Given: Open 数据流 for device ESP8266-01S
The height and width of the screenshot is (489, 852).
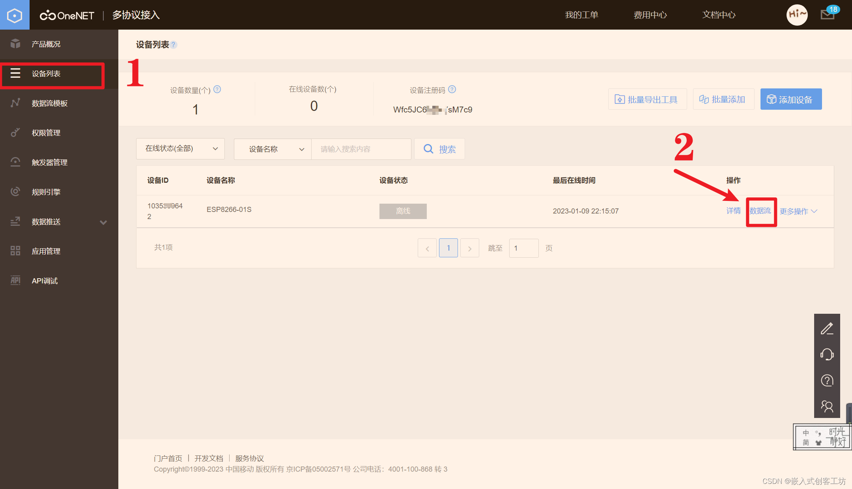Looking at the screenshot, I should point(760,211).
